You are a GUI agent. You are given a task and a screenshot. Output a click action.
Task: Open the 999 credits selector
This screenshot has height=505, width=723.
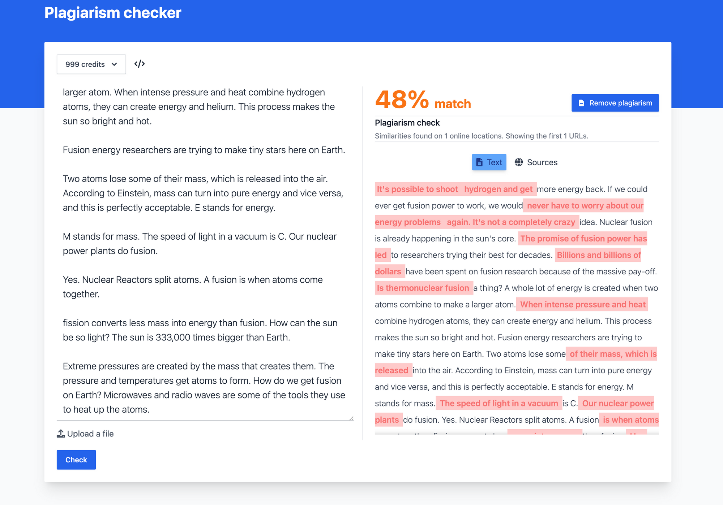90,64
